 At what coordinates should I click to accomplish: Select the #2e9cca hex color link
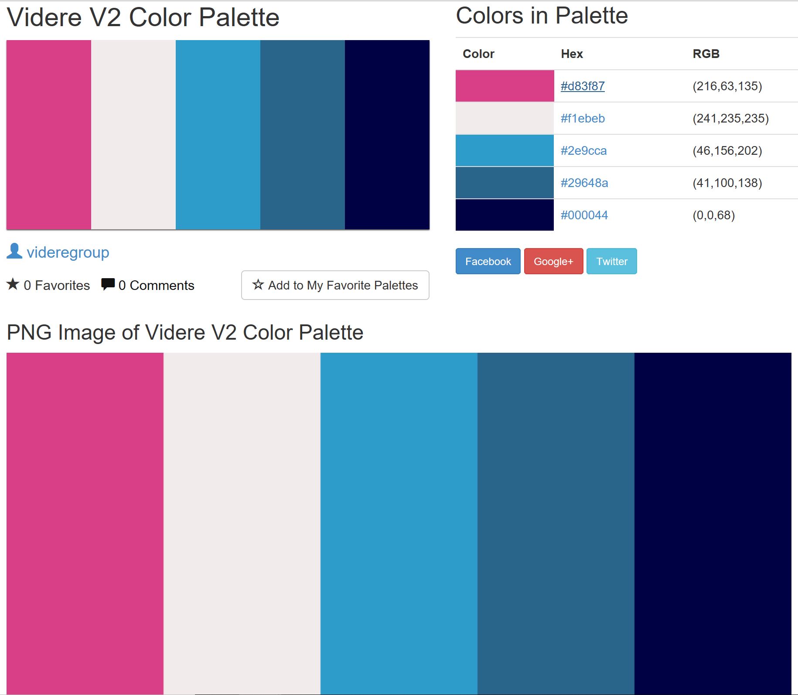[x=583, y=150]
